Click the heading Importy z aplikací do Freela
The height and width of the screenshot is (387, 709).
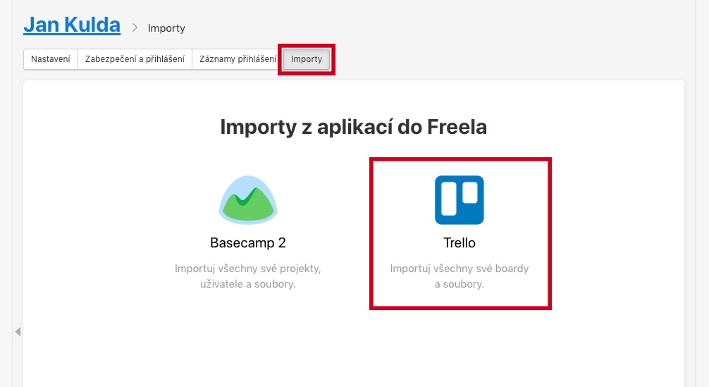coord(354,127)
